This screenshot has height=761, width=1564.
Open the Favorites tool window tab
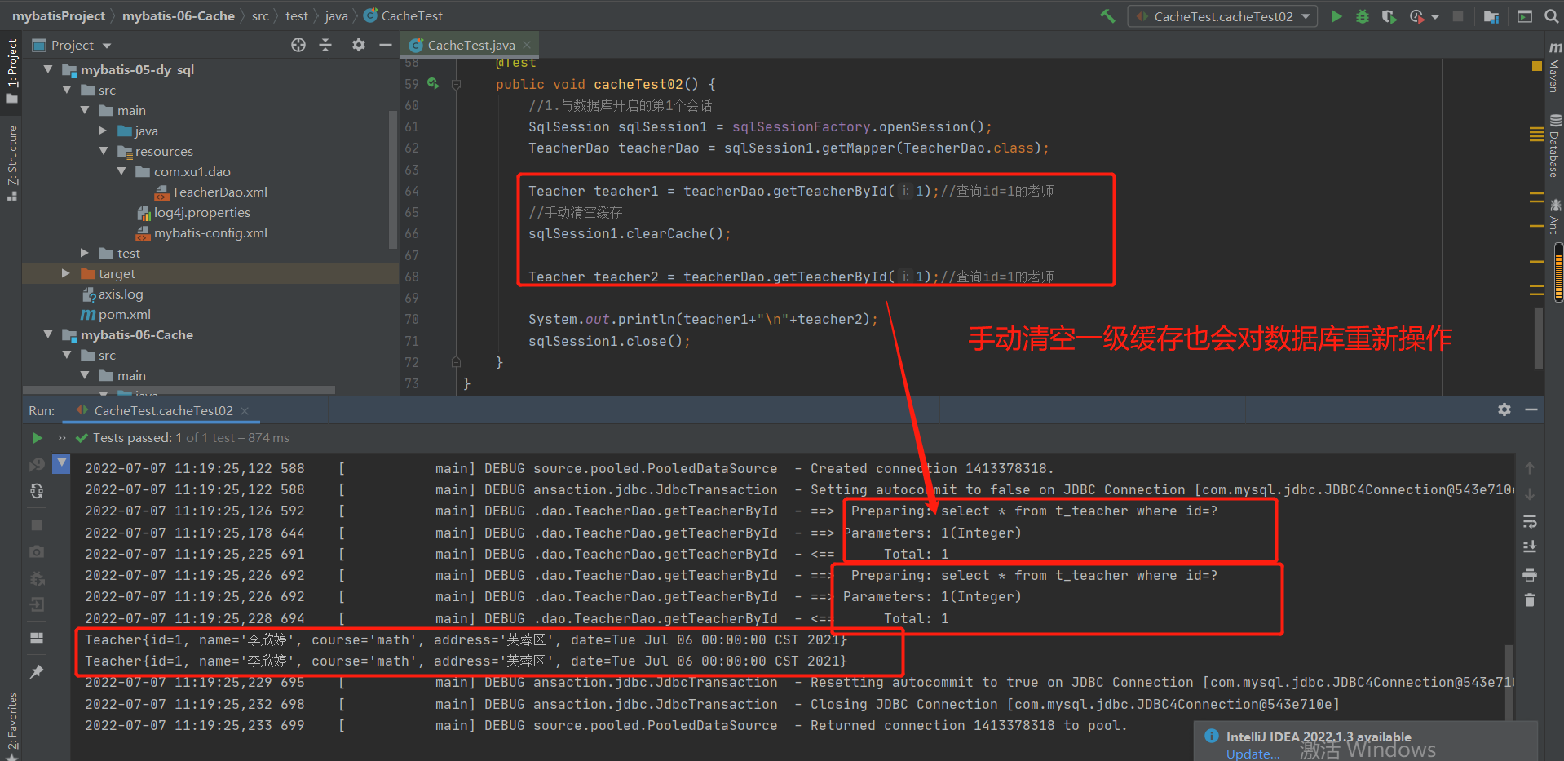[11, 726]
